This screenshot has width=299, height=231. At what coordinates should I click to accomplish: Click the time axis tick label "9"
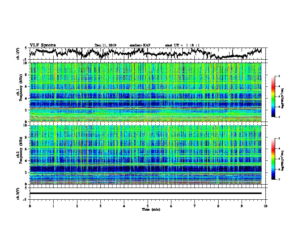pyautogui.click(x=242, y=206)
